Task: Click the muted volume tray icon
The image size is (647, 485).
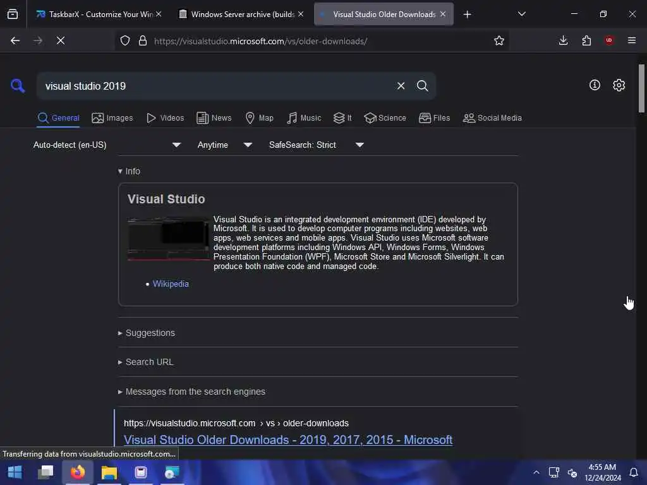Action: coord(572,472)
